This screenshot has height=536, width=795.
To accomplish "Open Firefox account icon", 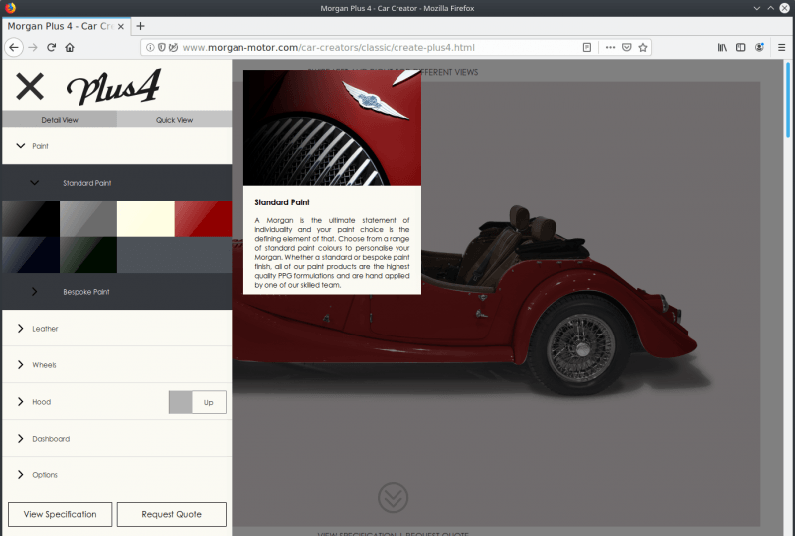I will tap(759, 47).
